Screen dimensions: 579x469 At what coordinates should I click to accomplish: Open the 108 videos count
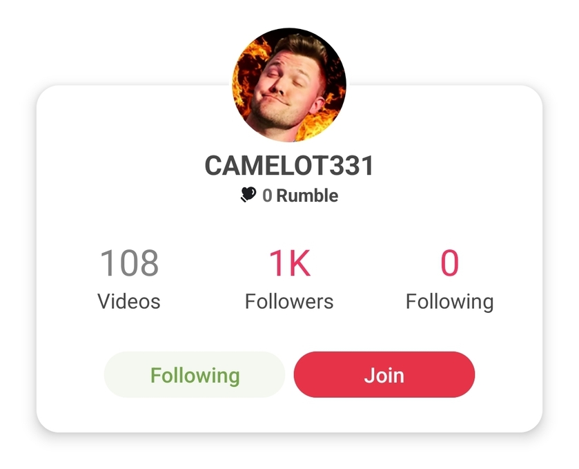[x=129, y=262]
